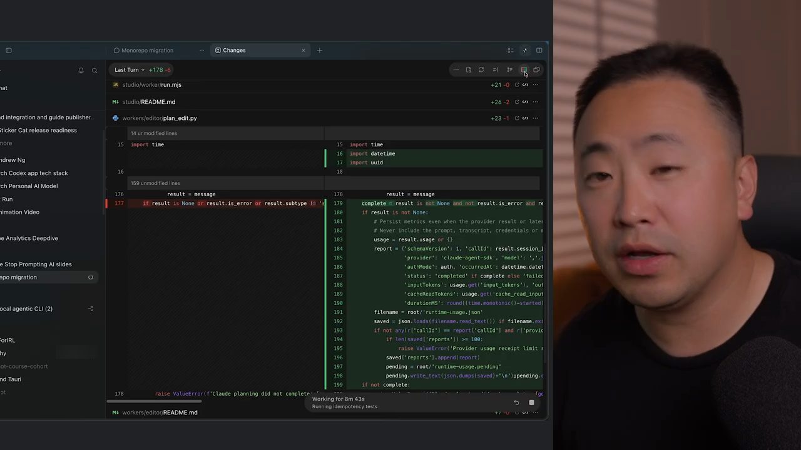The width and height of the screenshot is (801, 450).
Task: Open more options for run.mjs row
Action: [x=535, y=85]
